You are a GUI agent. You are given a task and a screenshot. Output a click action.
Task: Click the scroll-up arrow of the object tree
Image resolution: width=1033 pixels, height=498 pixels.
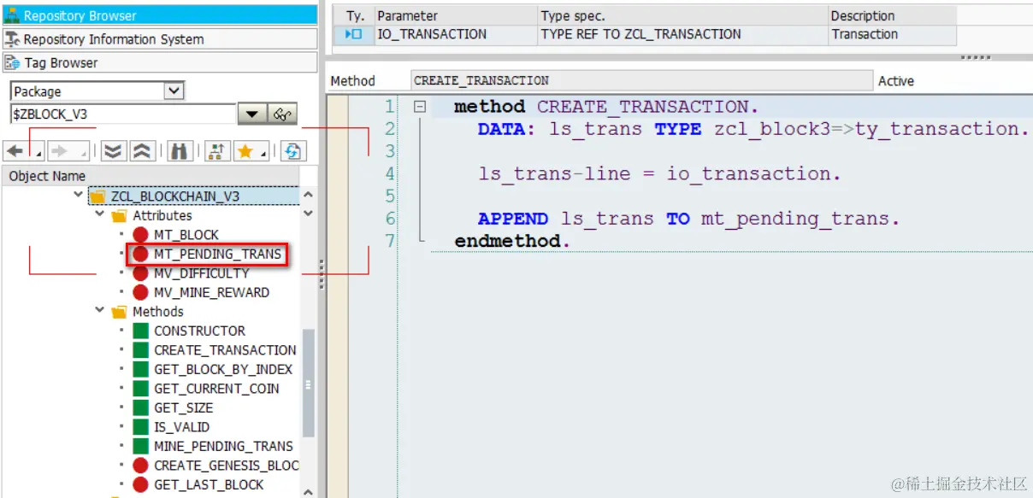[309, 195]
